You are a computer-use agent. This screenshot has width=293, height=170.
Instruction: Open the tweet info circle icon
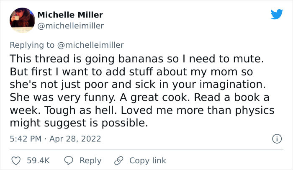[276, 138]
